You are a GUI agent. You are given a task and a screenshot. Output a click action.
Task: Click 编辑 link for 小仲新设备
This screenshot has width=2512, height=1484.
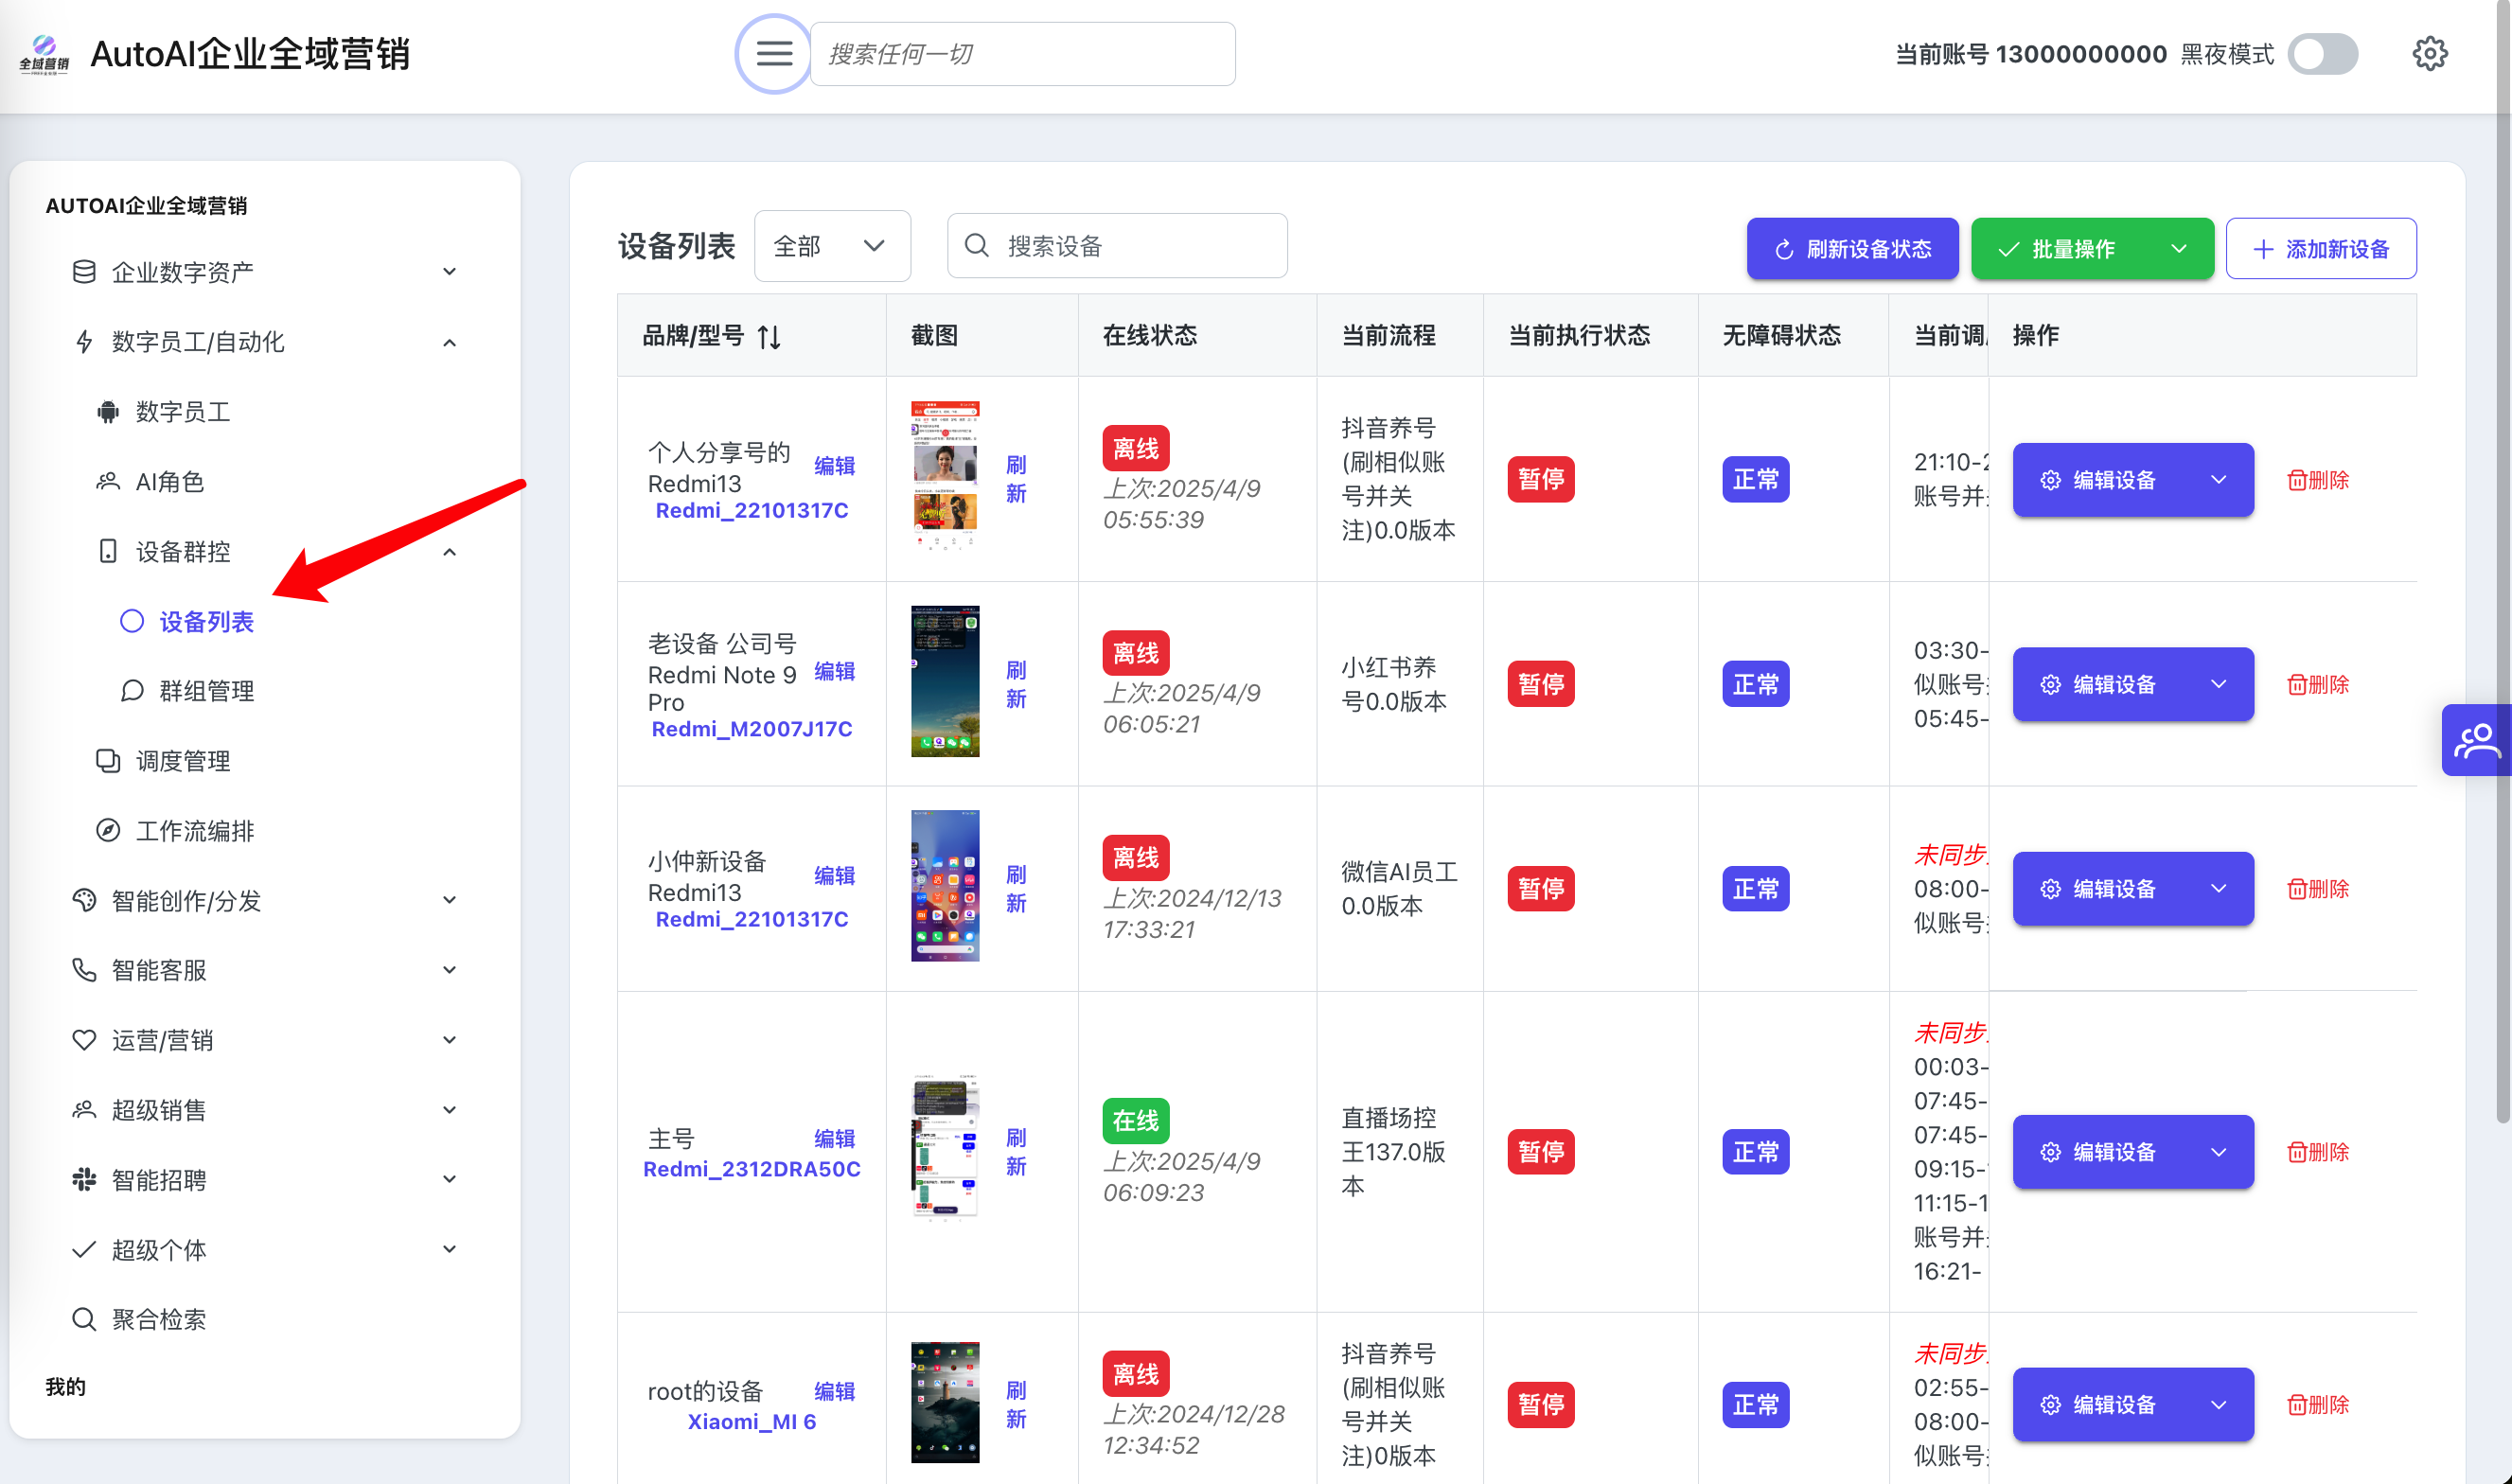834,875
